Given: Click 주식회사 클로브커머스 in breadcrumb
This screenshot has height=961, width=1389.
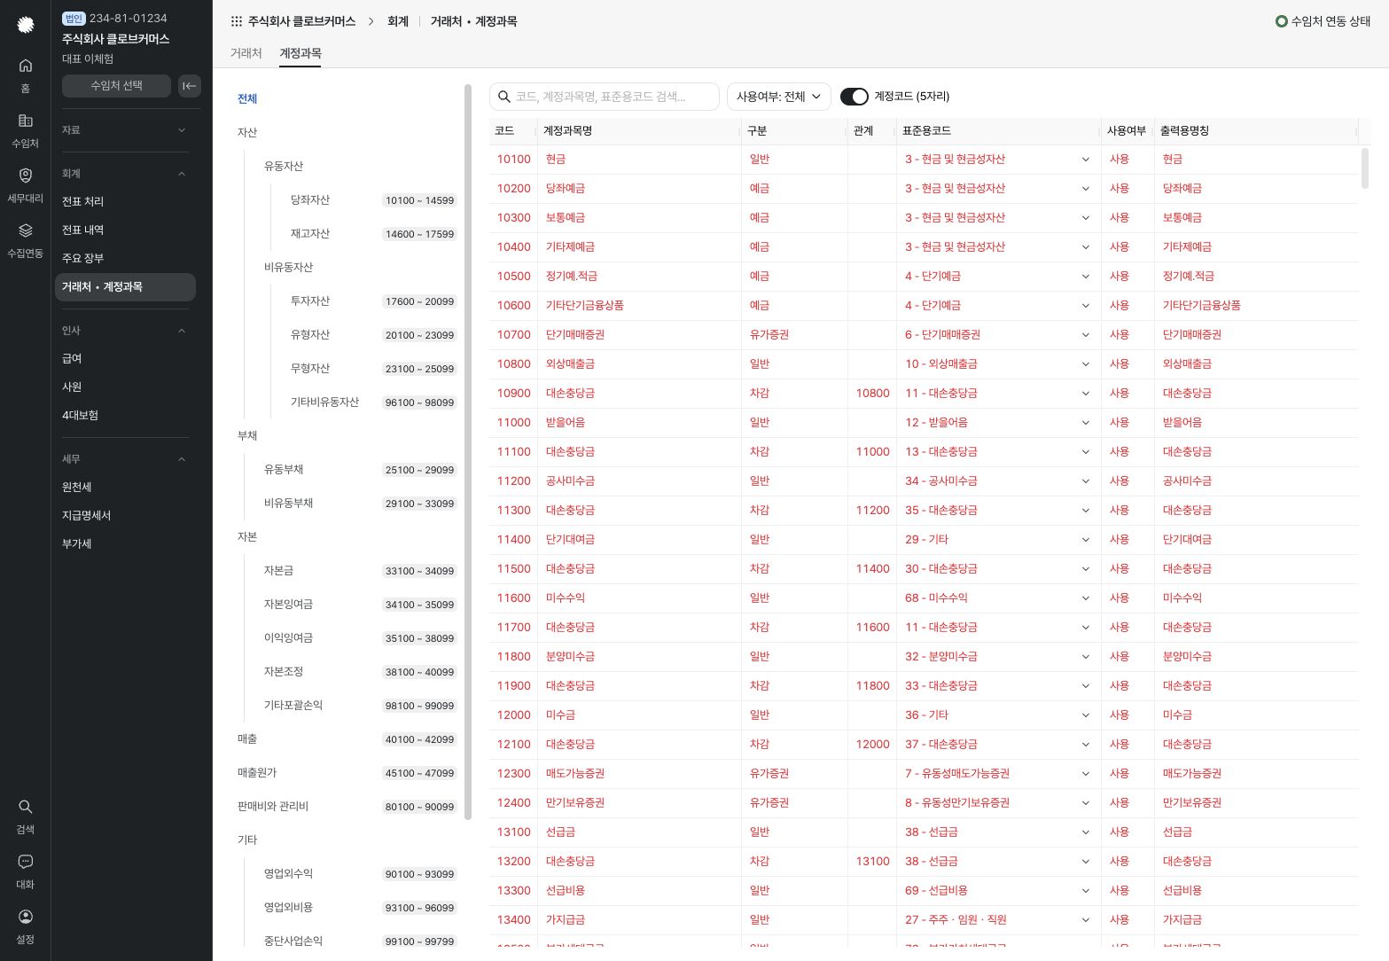Looking at the screenshot, I should [x=301, y=21].
